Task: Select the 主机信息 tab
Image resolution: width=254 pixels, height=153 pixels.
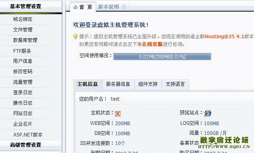Action: coord(88,84)
